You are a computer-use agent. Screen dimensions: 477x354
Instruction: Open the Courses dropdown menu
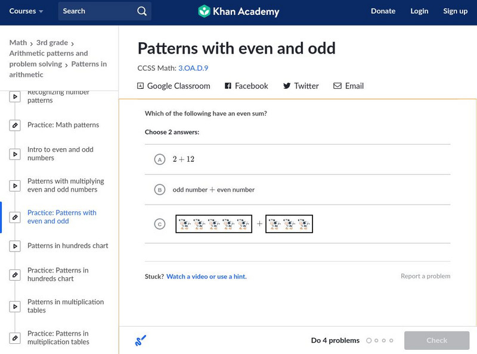[x=26, y=11]
